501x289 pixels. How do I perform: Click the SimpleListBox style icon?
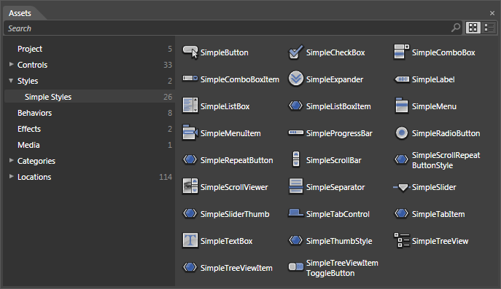[190, 106]
